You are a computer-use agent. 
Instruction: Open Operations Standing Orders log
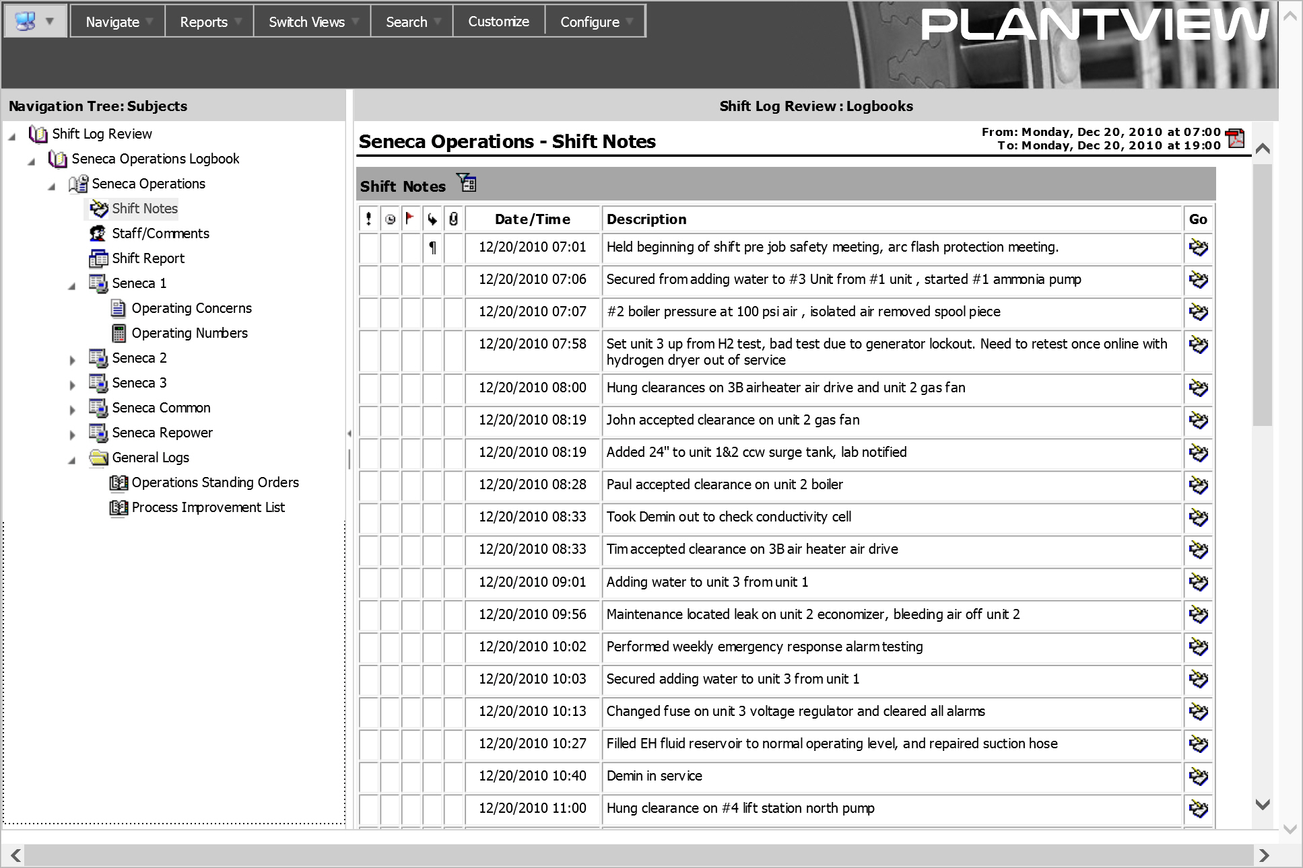tap(215, 482)
